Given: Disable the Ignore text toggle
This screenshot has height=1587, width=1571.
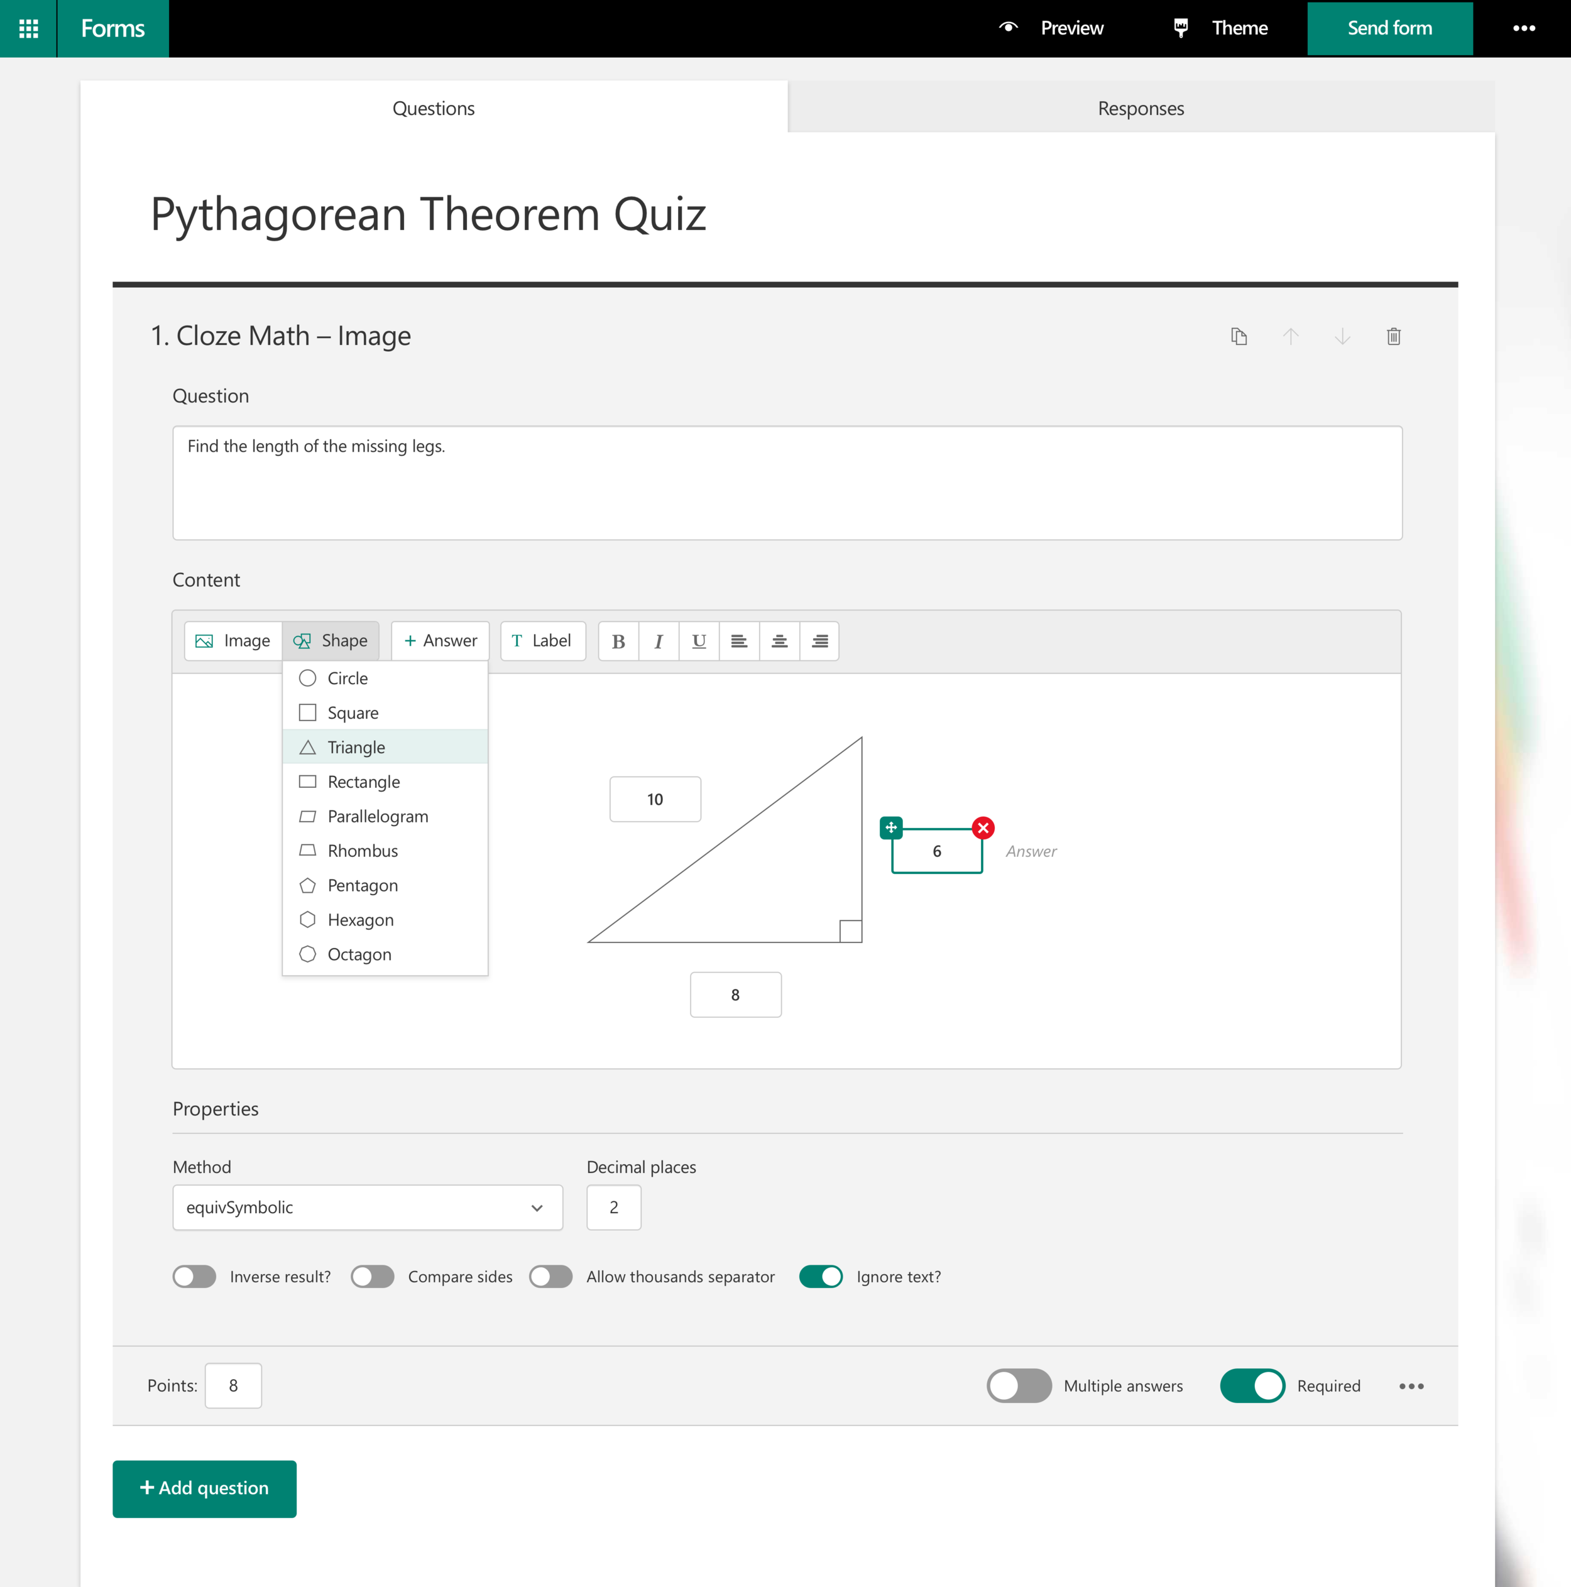Looking at the screenshot, I should pos(821,1277).
